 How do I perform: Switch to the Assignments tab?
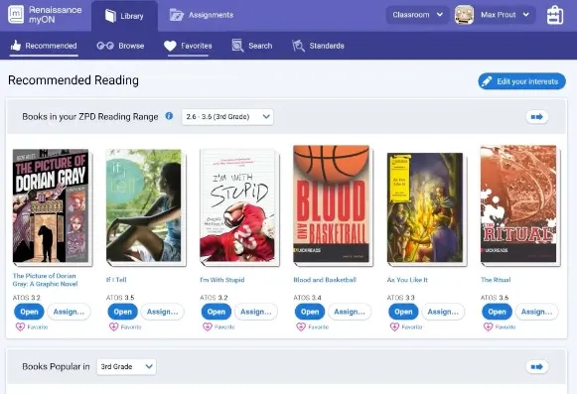coord(202,15)
